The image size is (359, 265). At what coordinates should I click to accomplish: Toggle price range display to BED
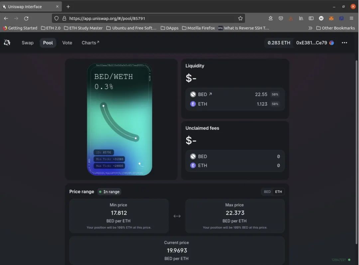[x=267, y=192]
